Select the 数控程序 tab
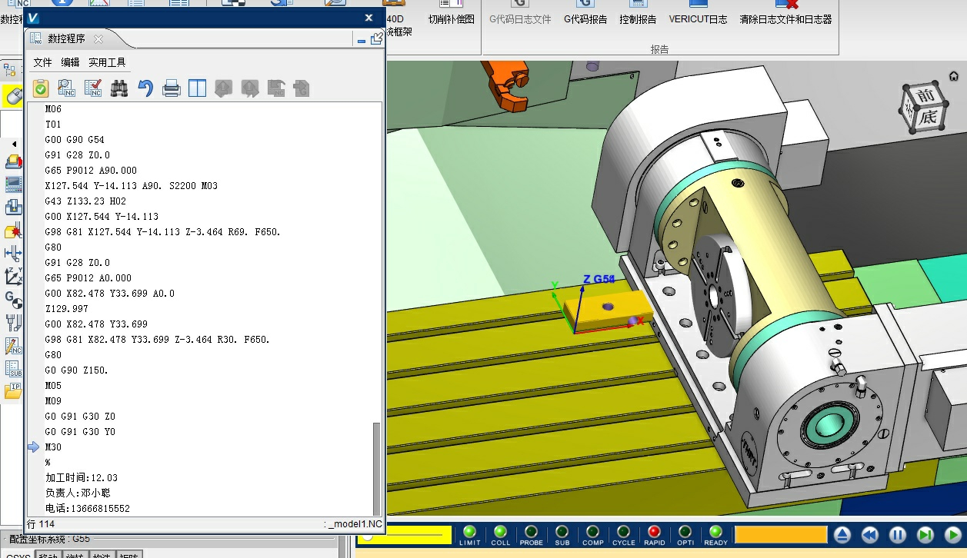 click(66, 38)
